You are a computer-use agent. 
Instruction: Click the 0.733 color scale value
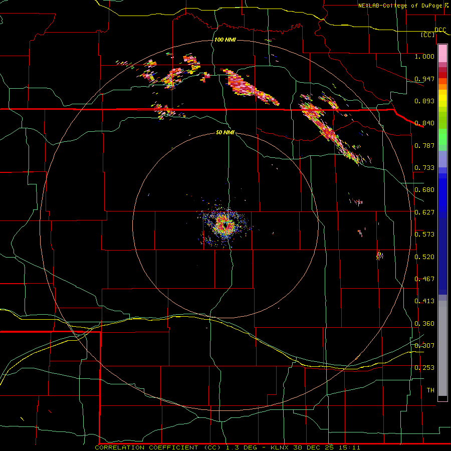(x=424, y=168)
